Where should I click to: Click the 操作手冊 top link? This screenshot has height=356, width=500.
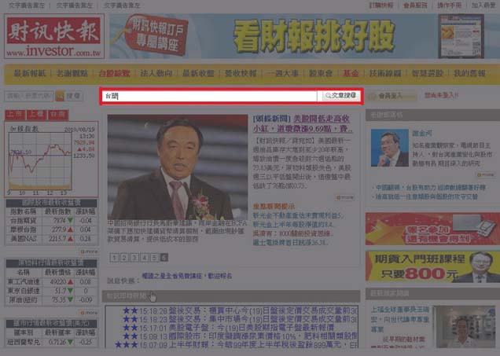pos(450,5)
